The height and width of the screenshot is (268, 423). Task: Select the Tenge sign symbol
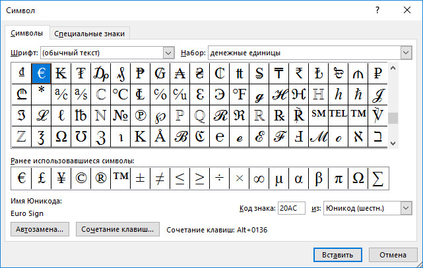click(278, 73)
